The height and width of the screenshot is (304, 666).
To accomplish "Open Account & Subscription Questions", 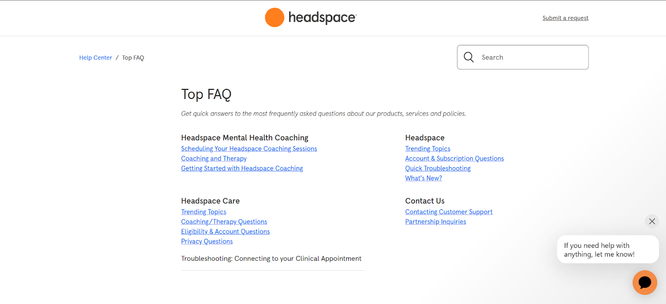I will click(x=455, y=159).
